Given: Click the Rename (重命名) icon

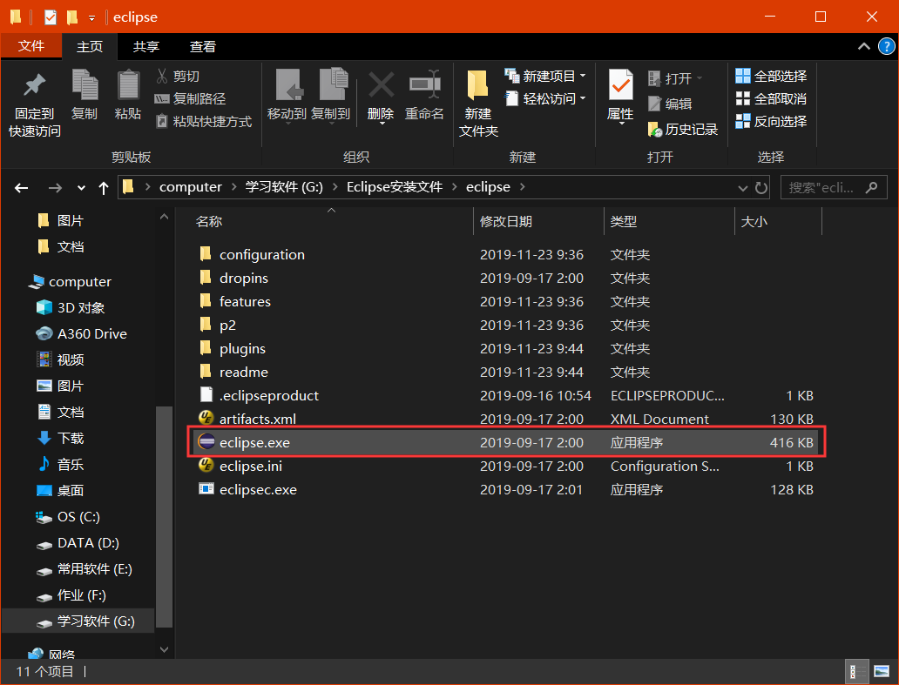Looking at the screenshot, I should click(x=424, y=97).
